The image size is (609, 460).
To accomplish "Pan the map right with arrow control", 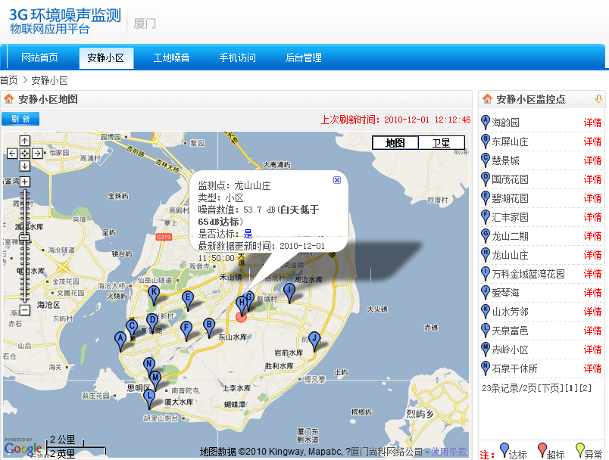I will click(37, 153).
